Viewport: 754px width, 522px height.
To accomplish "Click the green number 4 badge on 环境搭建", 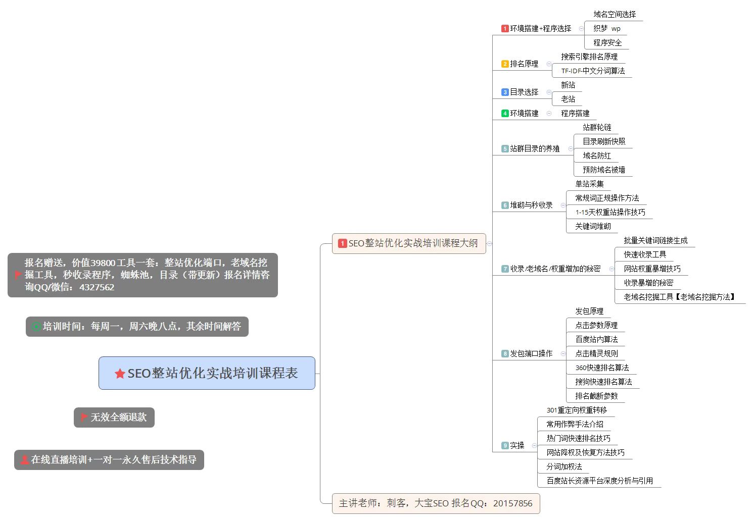I will 504,113.
